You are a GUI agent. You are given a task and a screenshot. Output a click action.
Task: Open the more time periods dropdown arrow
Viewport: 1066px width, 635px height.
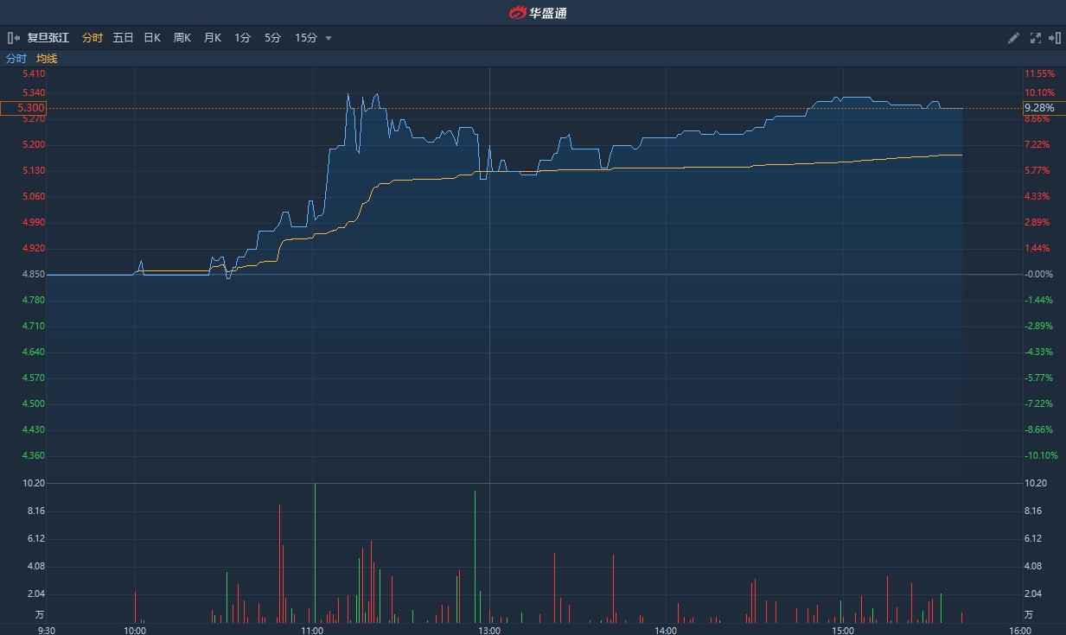point(329,38)
